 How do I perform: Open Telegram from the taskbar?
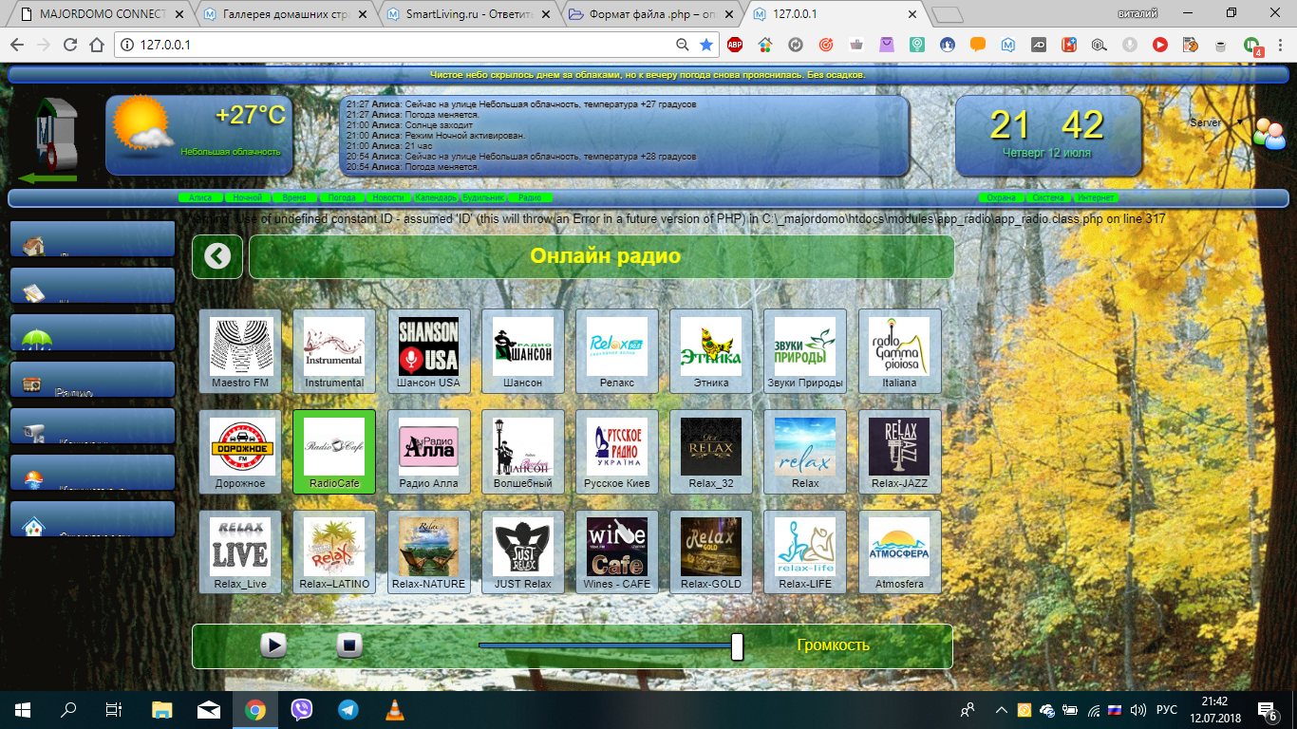click(x=348, y=709)
